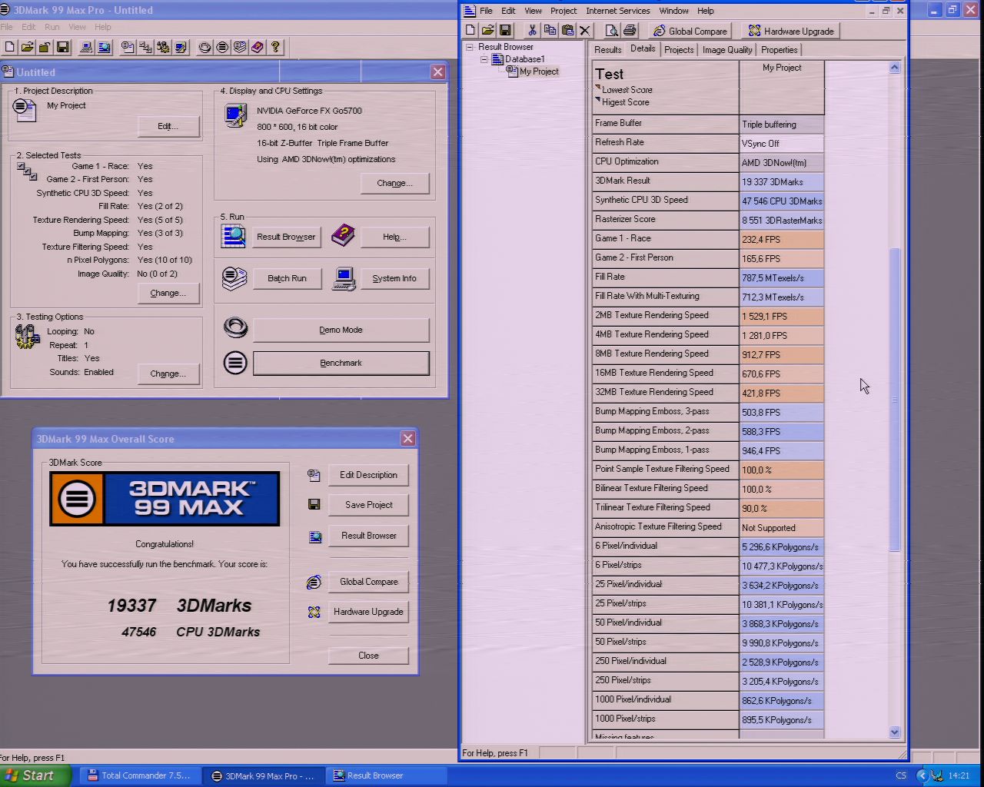The width and height of the screenshot is (984, 787).
Task: Click Delete X icon in Result Browser toolbar
Action: click(585, 31)
